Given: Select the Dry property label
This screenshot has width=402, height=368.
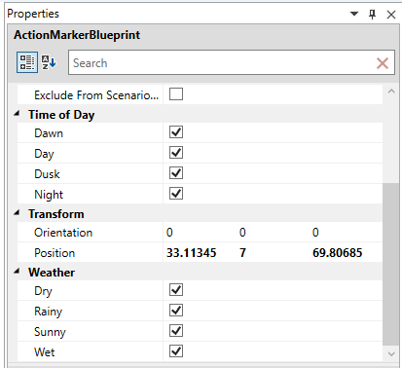Looking at the screenshot, I should [x=43, y=291].
